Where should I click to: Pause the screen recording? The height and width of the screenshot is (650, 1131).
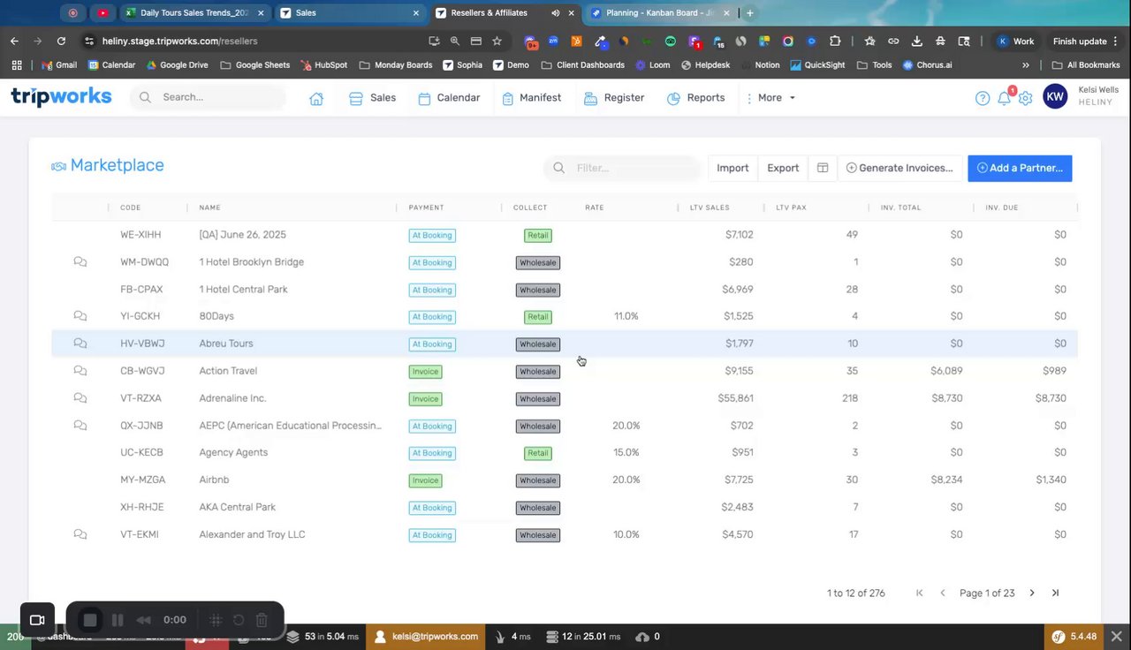[x=118, y=620]
